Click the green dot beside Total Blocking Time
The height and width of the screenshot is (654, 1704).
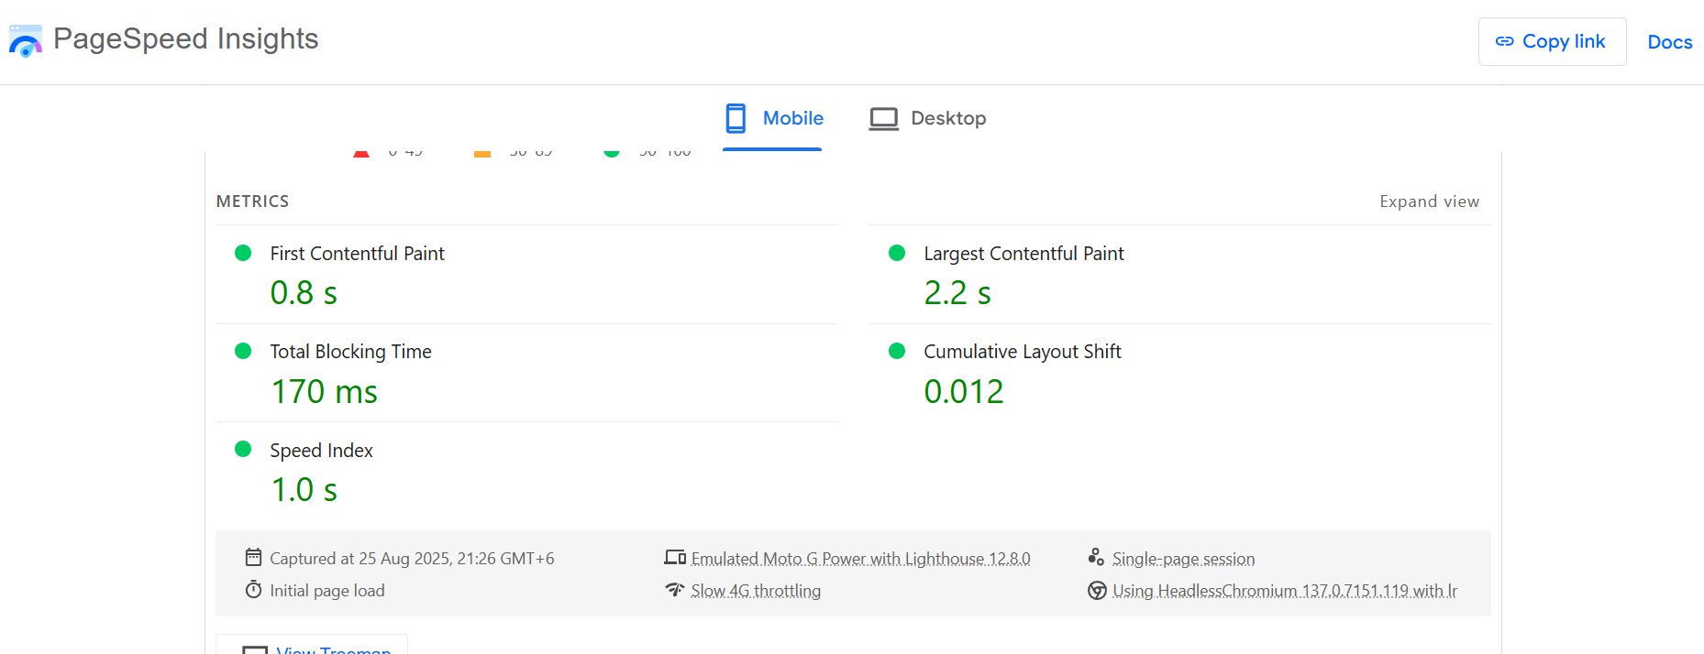coord(243,351)
